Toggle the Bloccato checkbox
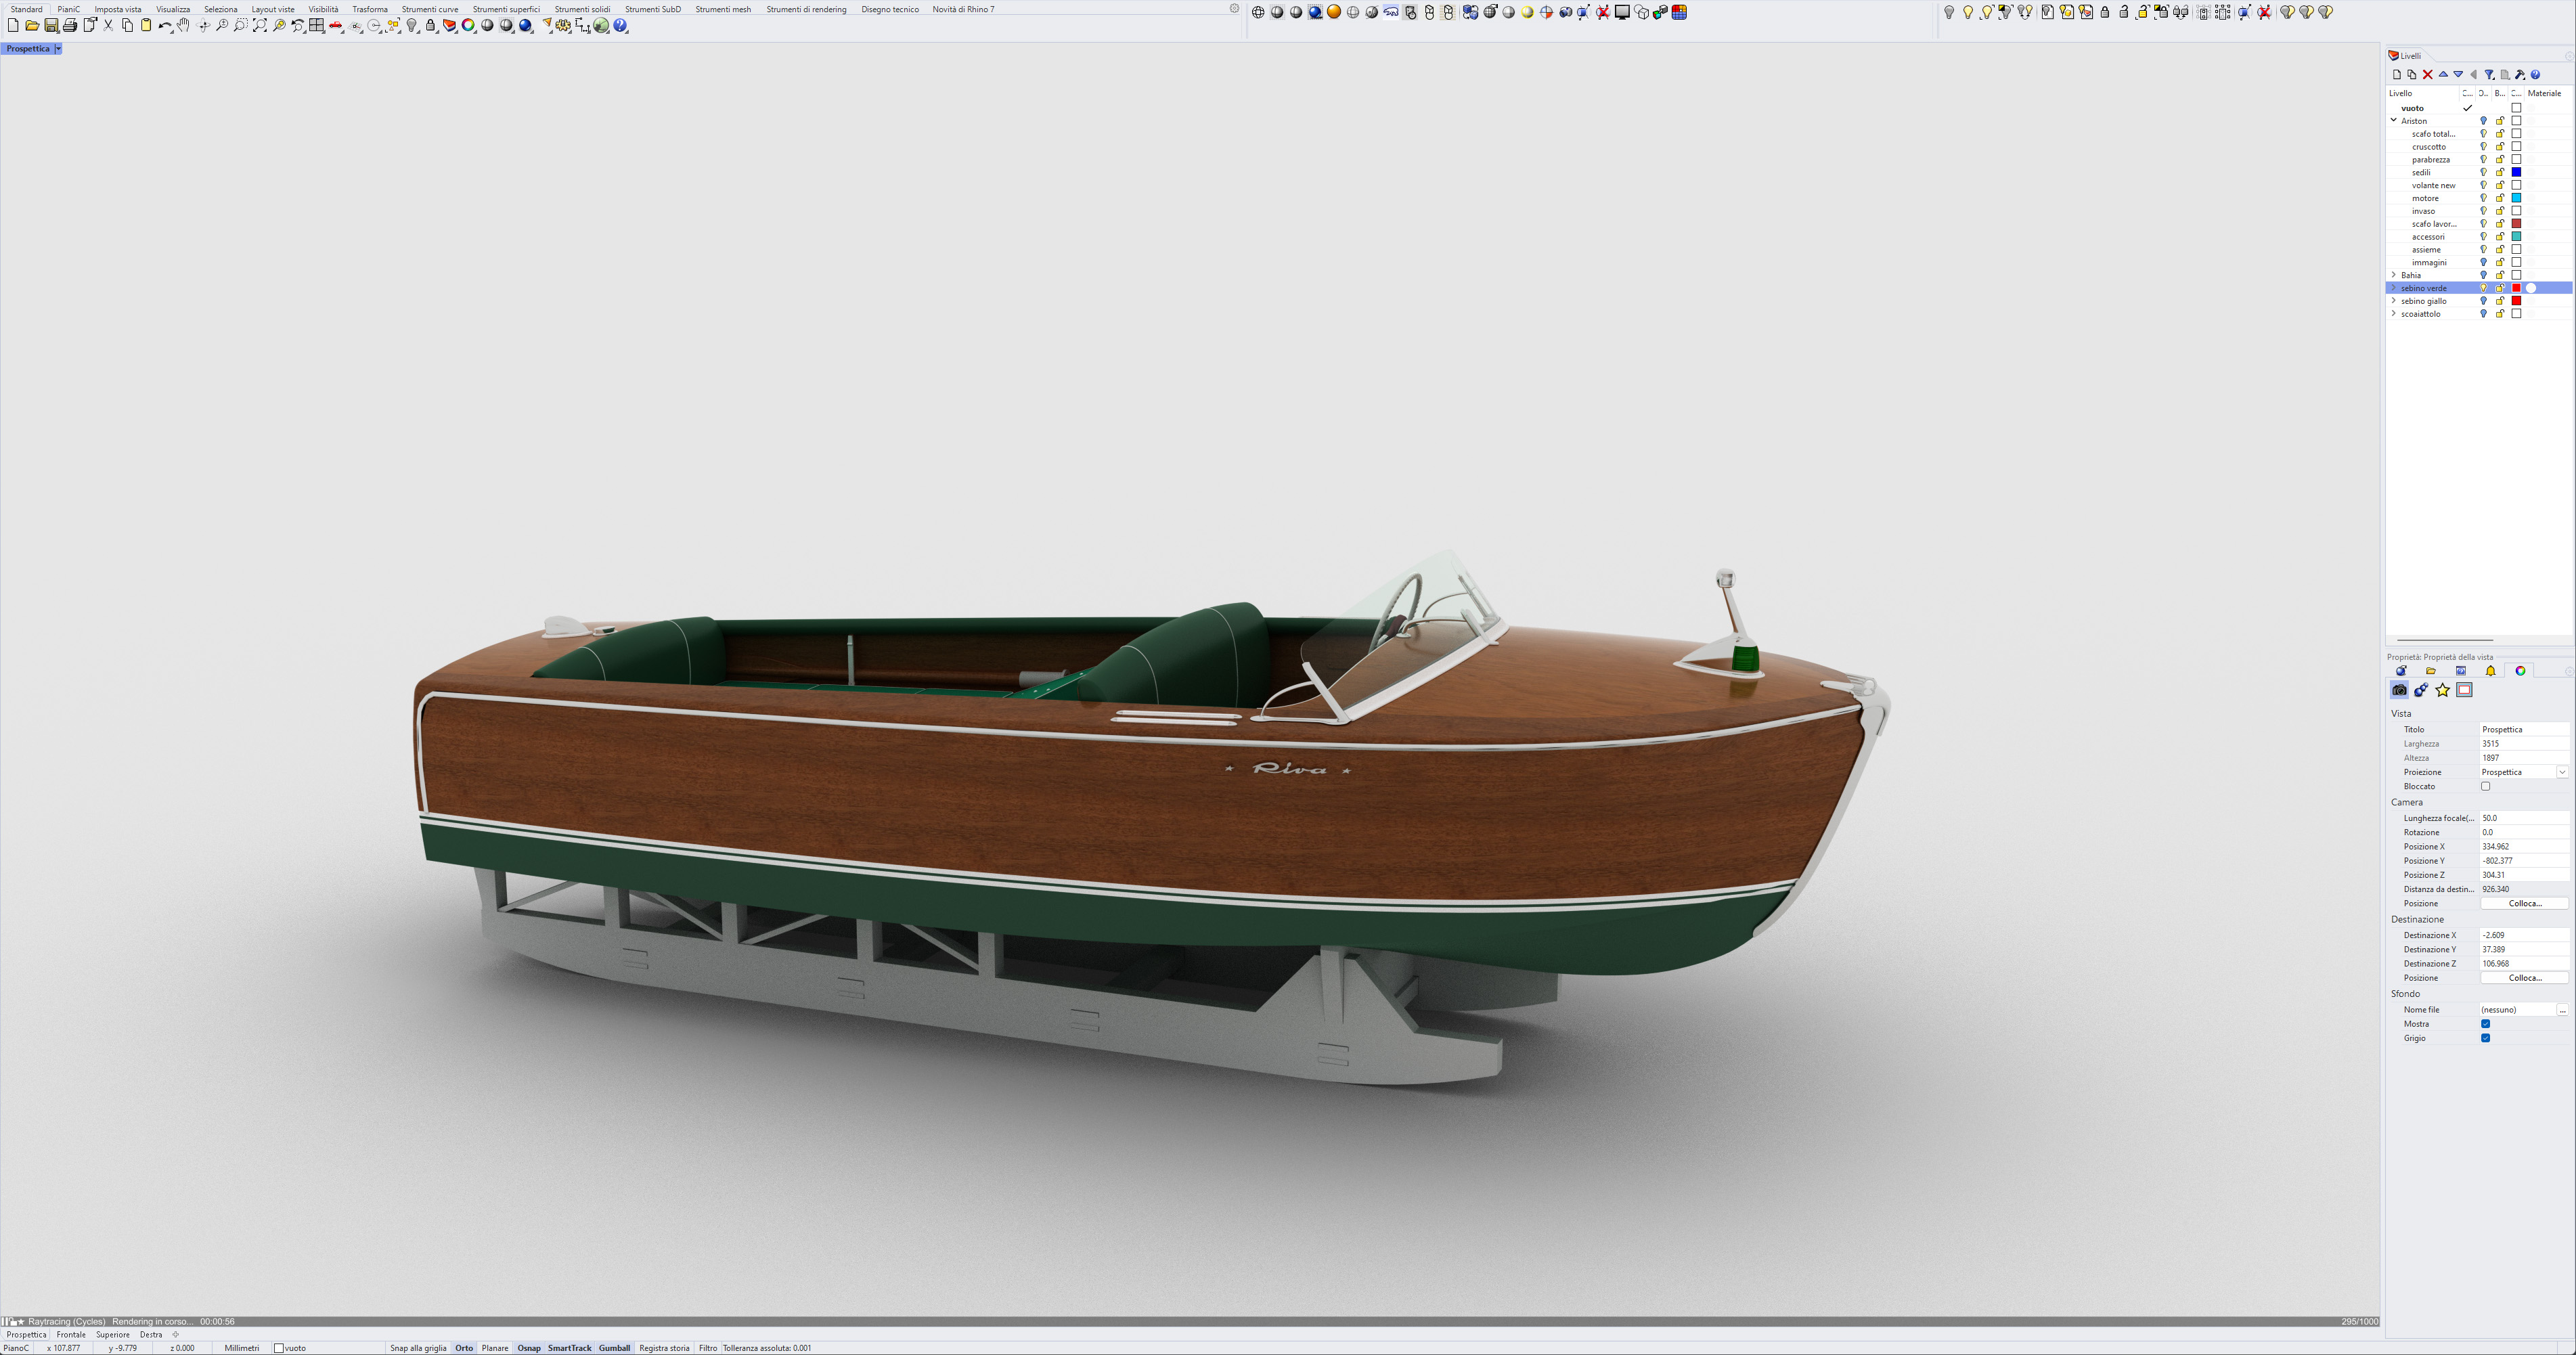2576x1355 pixels. (x=2485, y=786)
